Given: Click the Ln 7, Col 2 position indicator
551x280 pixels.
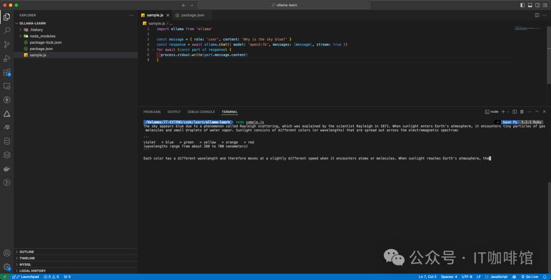Looking at the screenshot, I should [x=428, y=277].
